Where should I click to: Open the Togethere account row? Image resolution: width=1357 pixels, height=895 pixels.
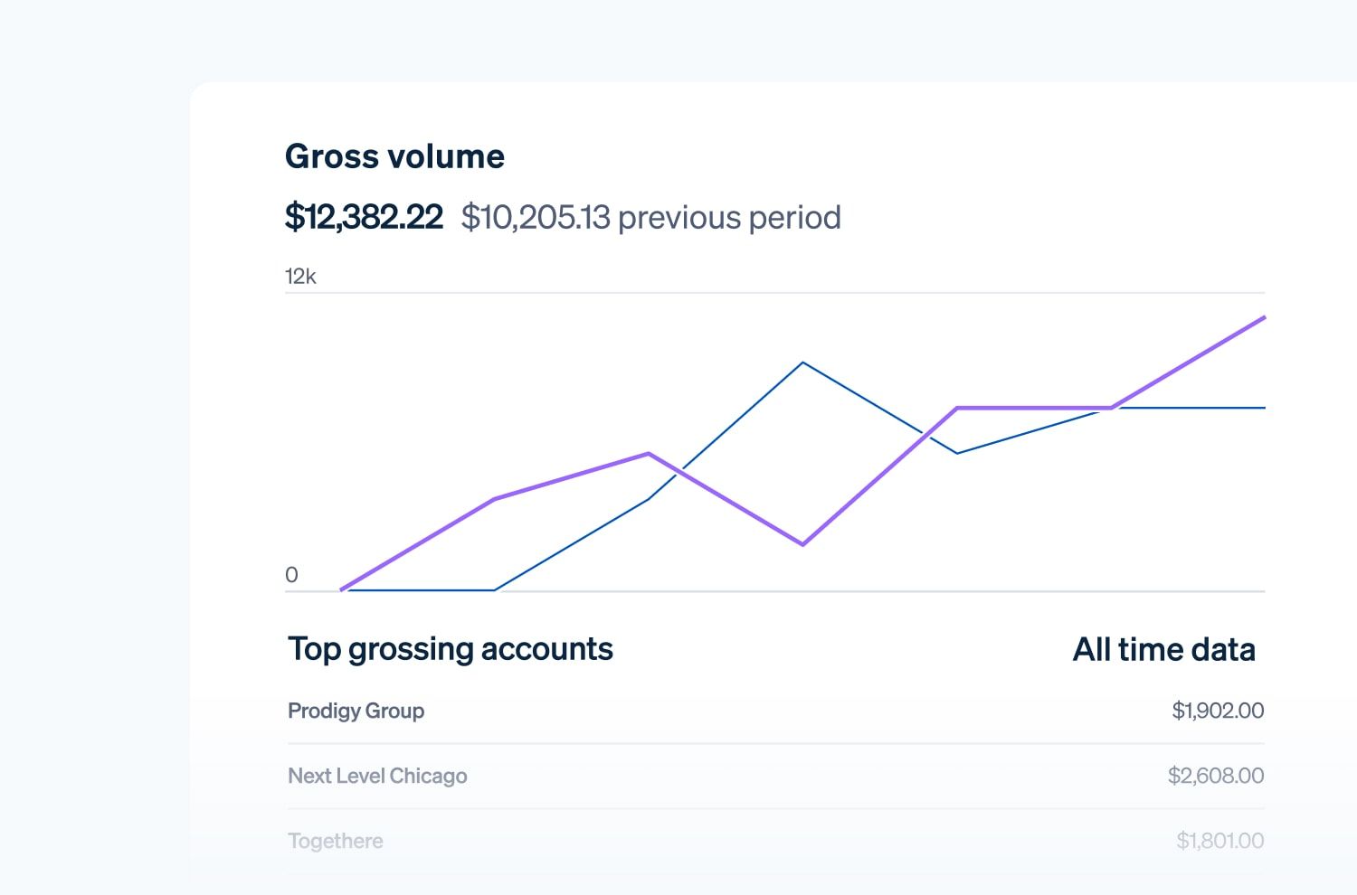coord(336,841)
